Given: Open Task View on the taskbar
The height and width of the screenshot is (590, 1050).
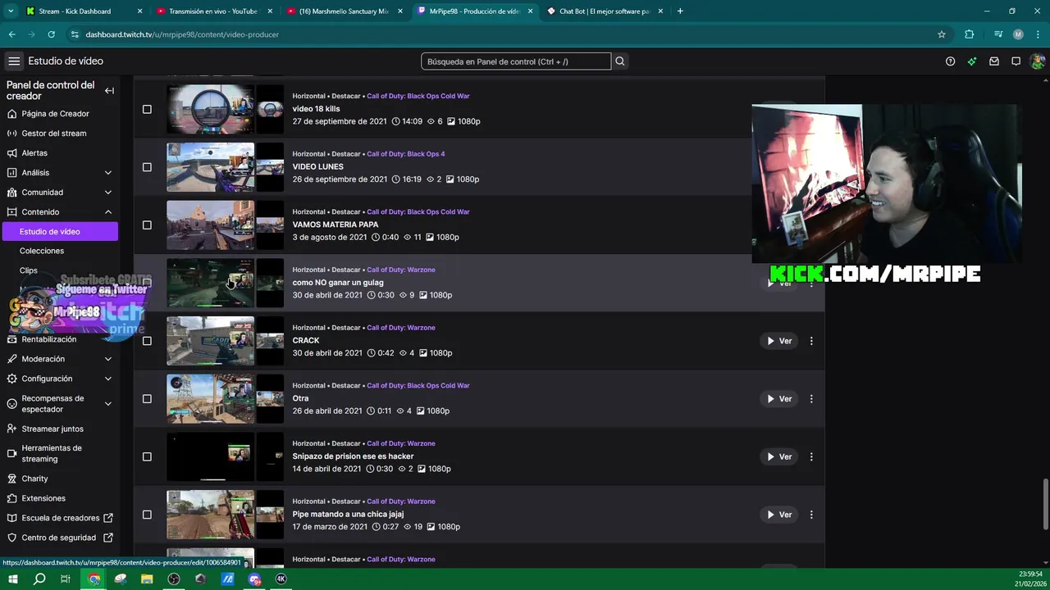Looking at the screenshot, I should click(x=66, y=579).
